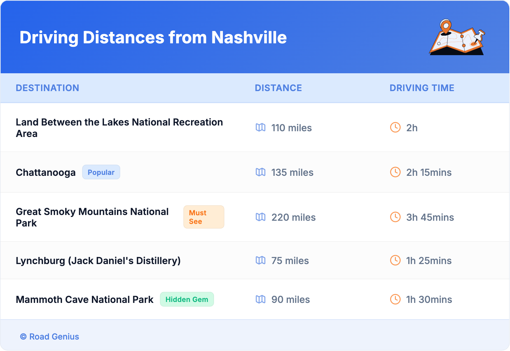The width and height of the screenshot is (510, 351).
Task: Select the Popular badge next to Chattanooga
Action: point(101,172)
